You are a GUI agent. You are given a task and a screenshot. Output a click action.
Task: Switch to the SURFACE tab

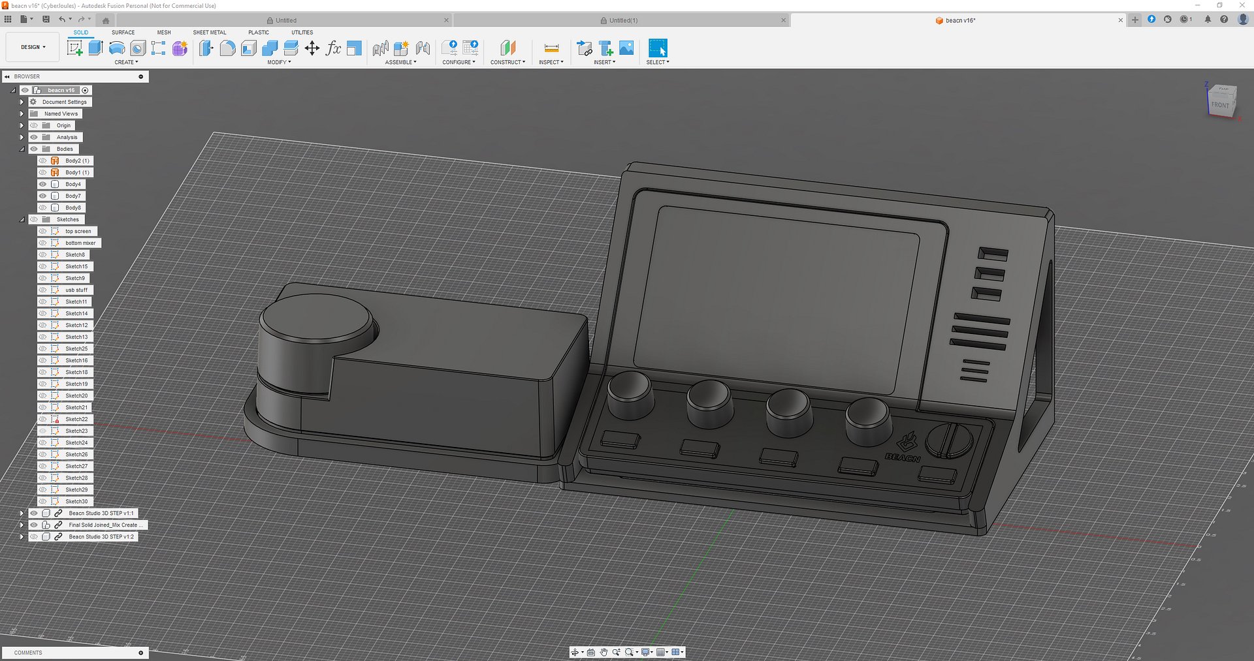point(123,32)
